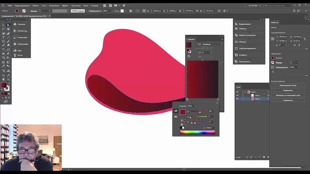Pick a color from the spectrum bar

(197, 132)
